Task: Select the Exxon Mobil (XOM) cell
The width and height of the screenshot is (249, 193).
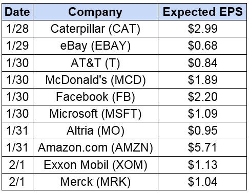Action: pyautogui.click(x=95, y=165)
